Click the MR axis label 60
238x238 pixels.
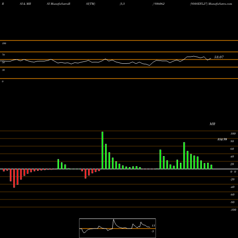click(232, 149)
